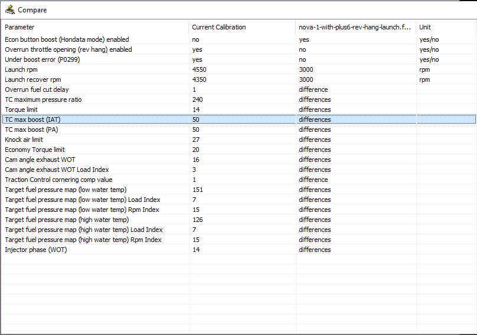Select the Knock air limit row
The height and width of the screenshot is (335, 477).
pos(239,140)
